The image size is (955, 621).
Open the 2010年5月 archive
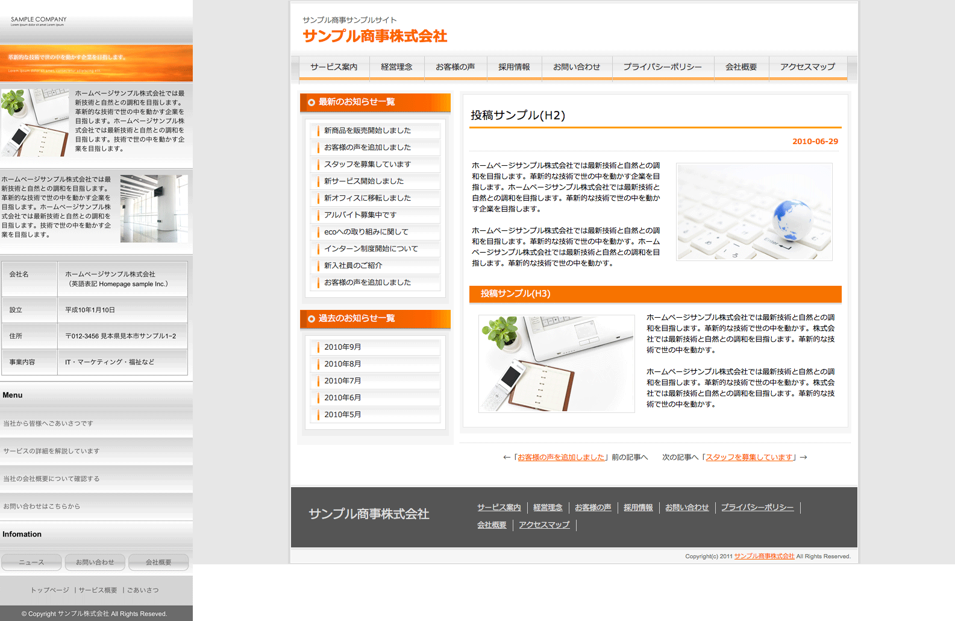click(342, 415)
